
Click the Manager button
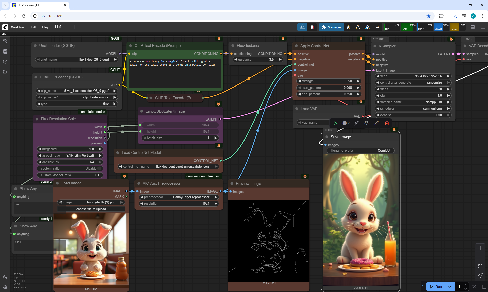point(331,27)
